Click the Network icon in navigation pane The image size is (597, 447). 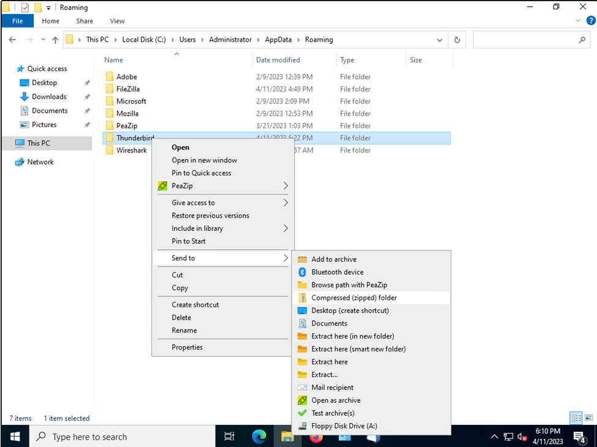pyautogui.click(x=20, y=162)
